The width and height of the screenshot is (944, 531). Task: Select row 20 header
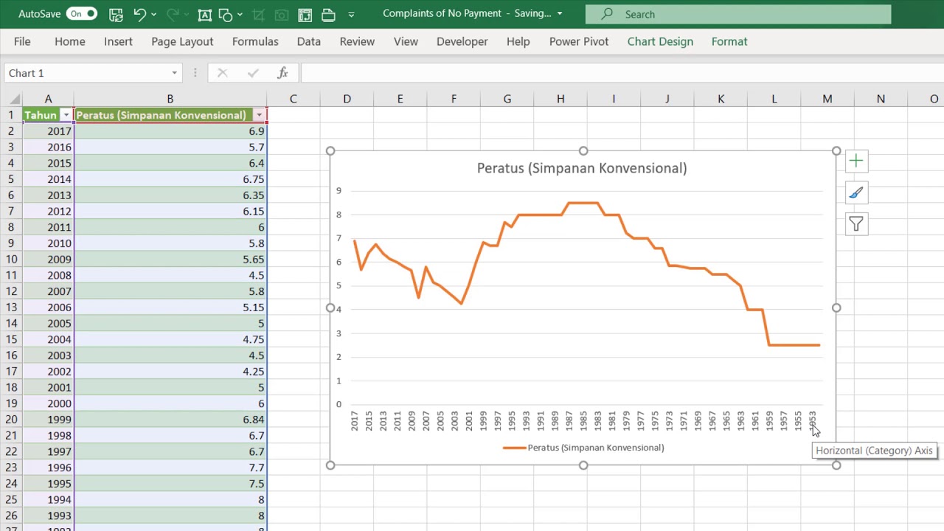(11, 420)
